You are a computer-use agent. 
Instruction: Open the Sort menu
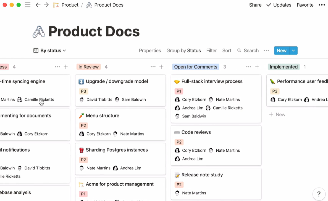(x=227, y=50)
